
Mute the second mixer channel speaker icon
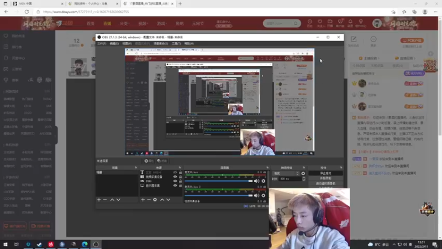pos(256,195)
